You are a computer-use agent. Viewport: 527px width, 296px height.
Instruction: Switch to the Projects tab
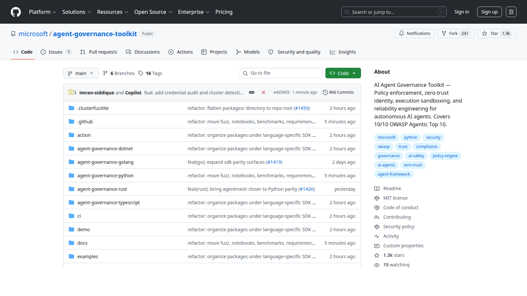pos(214,52)
